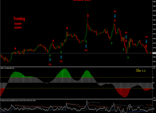Click the bottom indicator subwindow title text
The width and height of the screenshot is (156, 113).
18,101
